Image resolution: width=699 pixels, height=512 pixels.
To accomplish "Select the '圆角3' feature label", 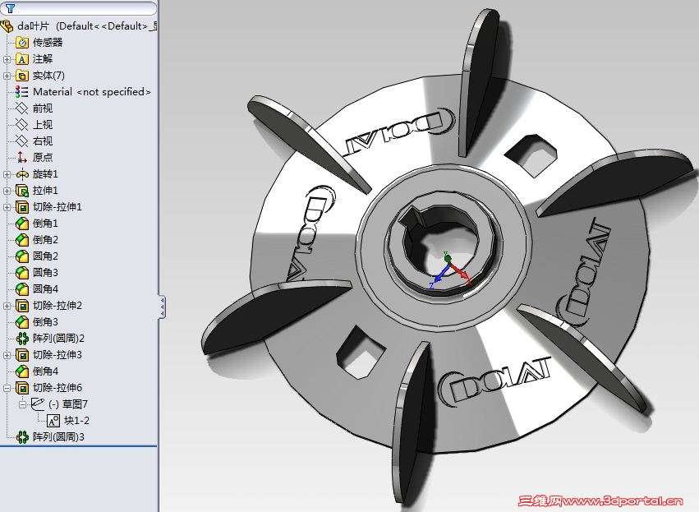I will point(45,273).
